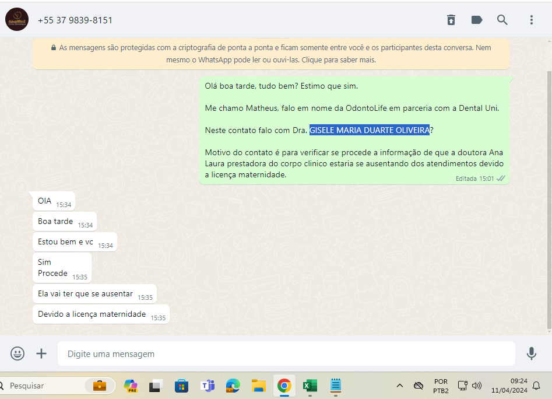This screenshot has width=552, height=399.
Task: Open clock showing 09:24 11/04/2024
Action: click(x=509, y=386)
